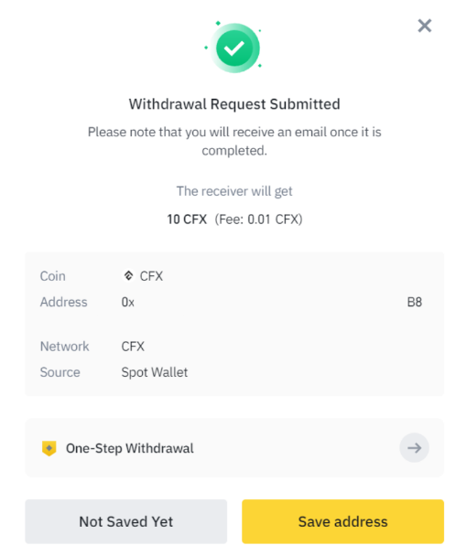
Task: Choose the Not Saved Yet button
Action: coord(126,521)
